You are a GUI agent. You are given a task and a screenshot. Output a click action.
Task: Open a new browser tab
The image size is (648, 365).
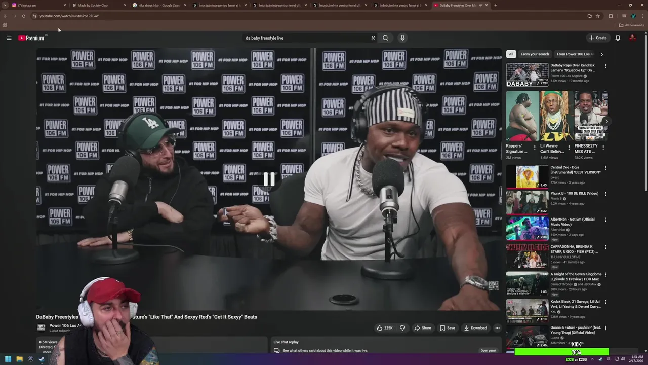[495, 5]
